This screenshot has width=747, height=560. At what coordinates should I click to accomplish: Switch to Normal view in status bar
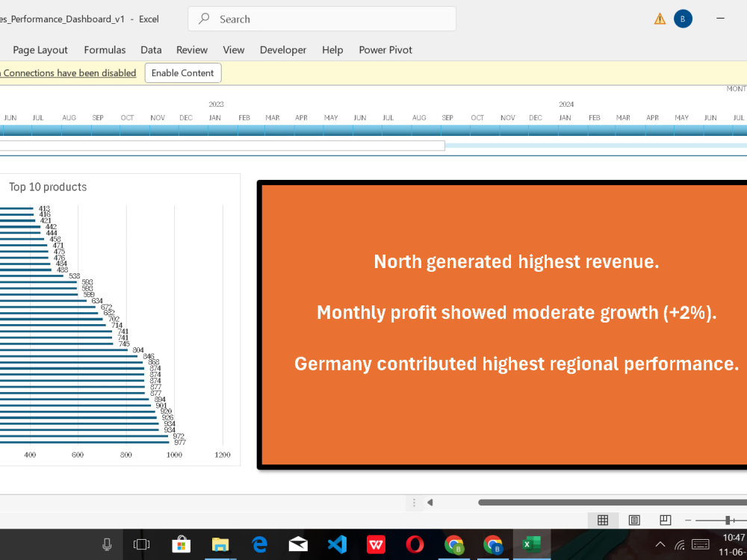(x=603, y=520)
